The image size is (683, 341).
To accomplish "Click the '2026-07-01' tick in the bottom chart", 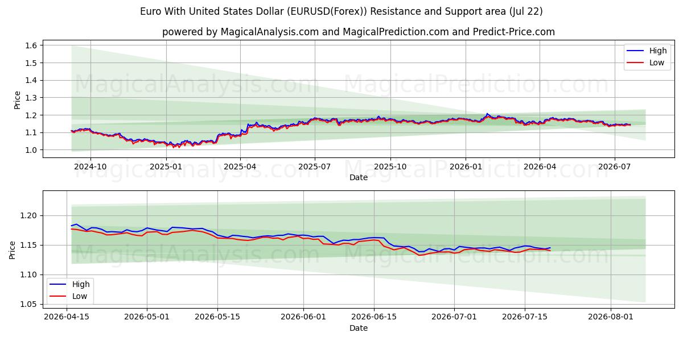I will point(454,317).
